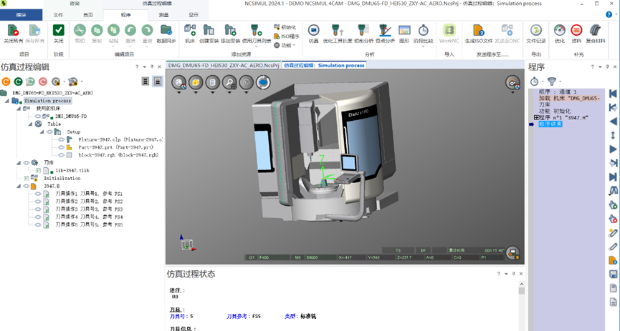Toggle visibility of 刀具操作1 operation
Screen dimensions: 620x331
(38, 194)
